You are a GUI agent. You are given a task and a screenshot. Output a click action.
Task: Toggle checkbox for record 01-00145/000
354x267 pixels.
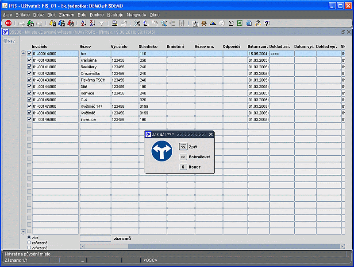[30, 93]
